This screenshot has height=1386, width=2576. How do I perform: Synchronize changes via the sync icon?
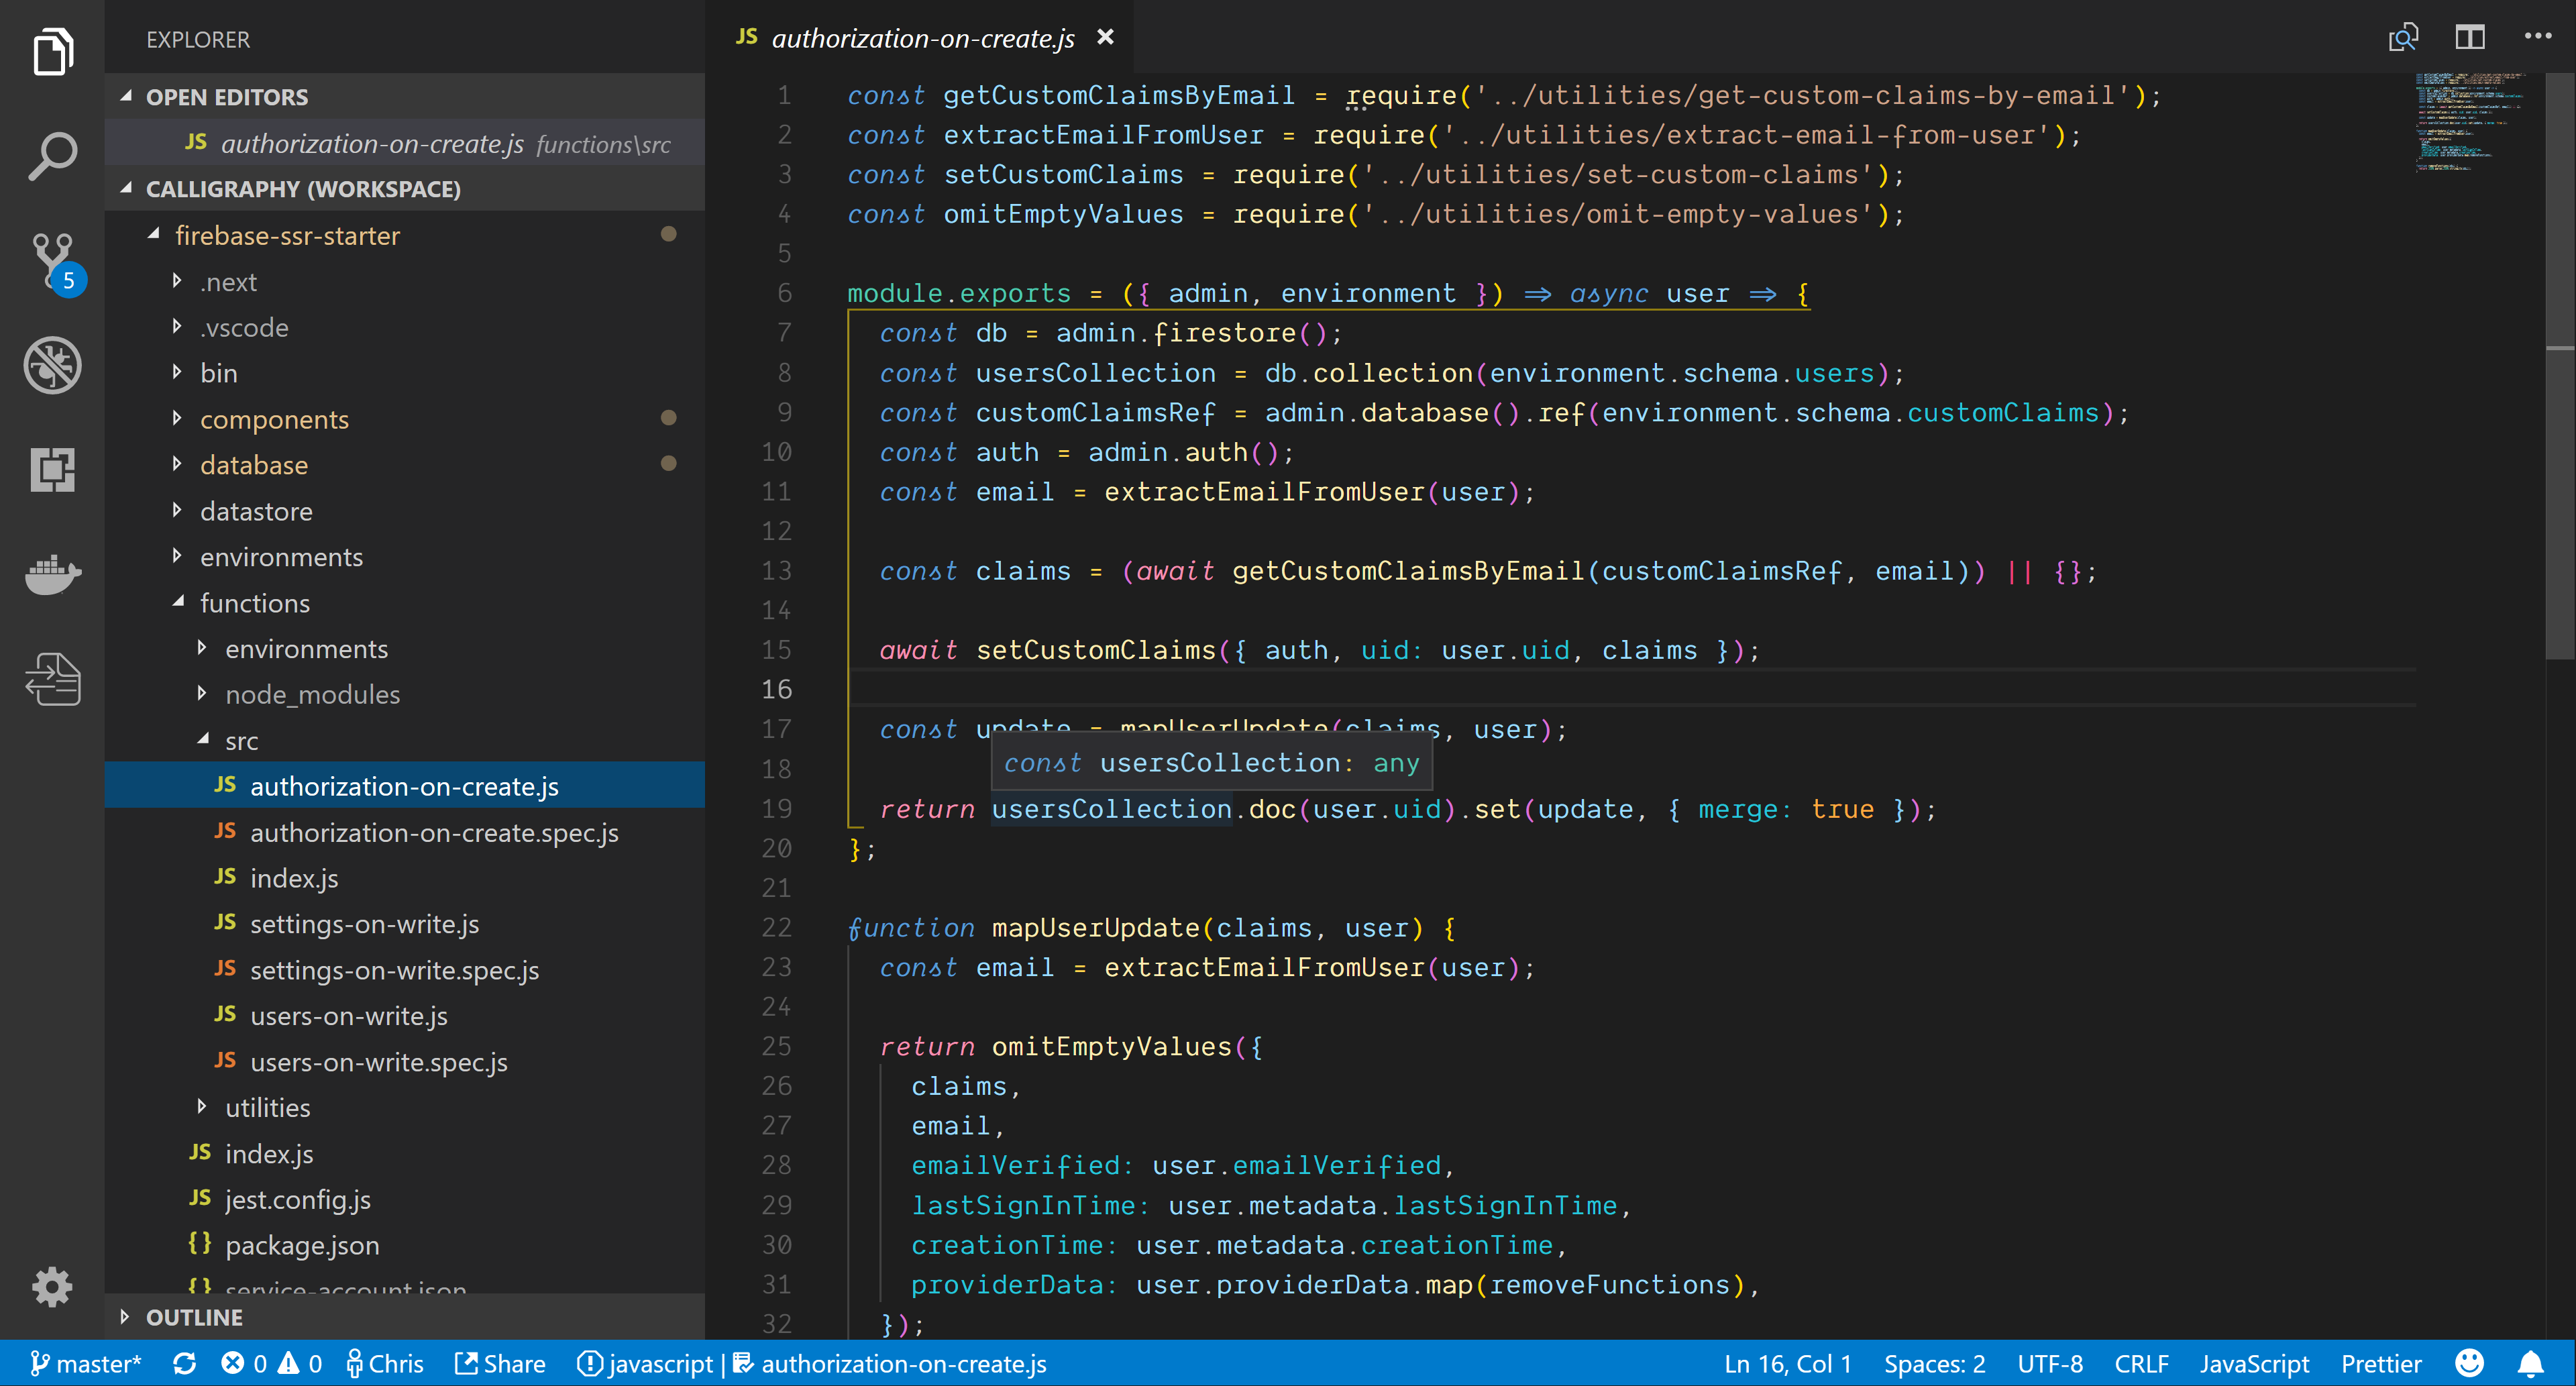(184, 1363)
